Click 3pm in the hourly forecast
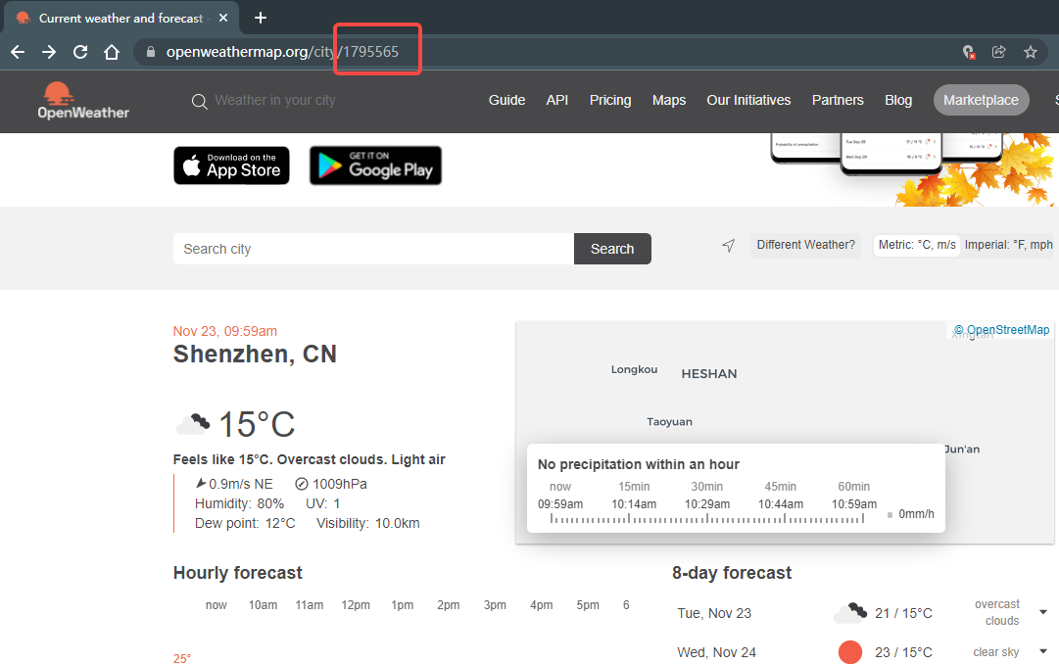Screen dimensions: 1059x664 pos(495,605)
